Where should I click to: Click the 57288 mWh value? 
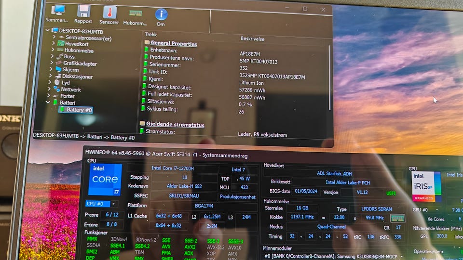click(x=252, y=90)
